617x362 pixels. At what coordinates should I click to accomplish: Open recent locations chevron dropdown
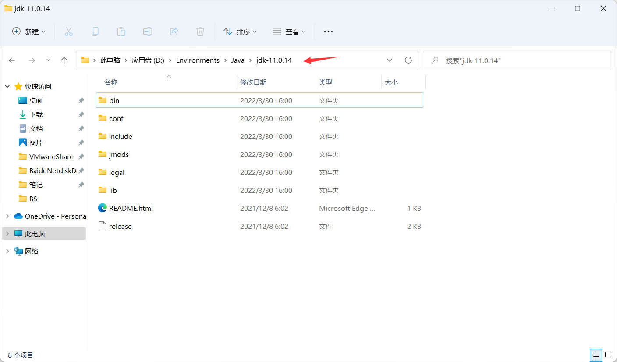[48, 60]
